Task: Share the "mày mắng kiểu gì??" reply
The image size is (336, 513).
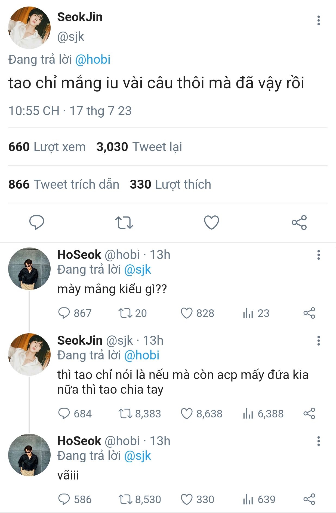Action: 309,313
